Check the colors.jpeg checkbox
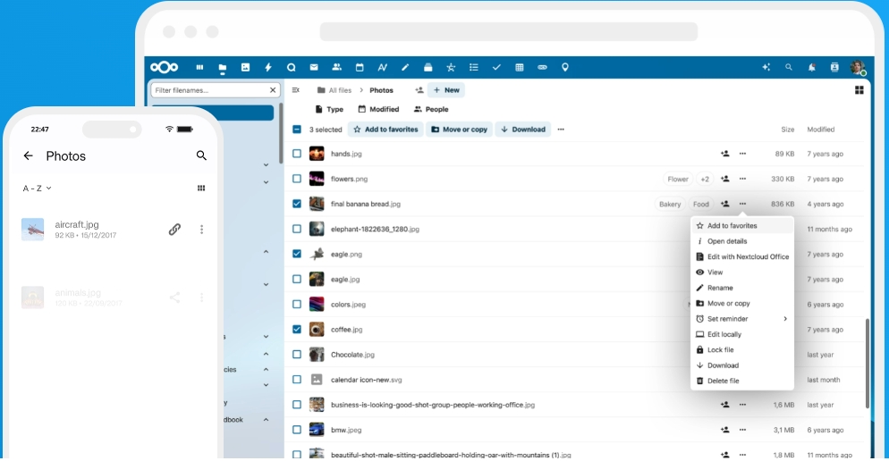The image size is (889, 461). click(x=297, y=304)
